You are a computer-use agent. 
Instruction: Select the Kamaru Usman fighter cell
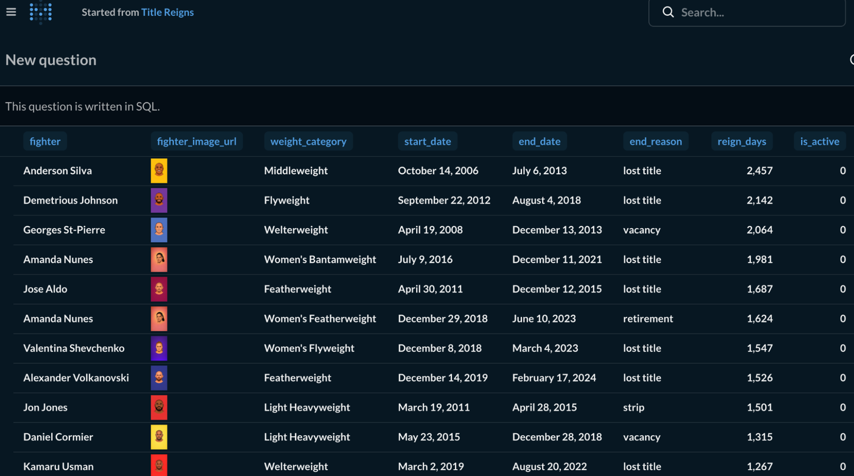[59, 467]
